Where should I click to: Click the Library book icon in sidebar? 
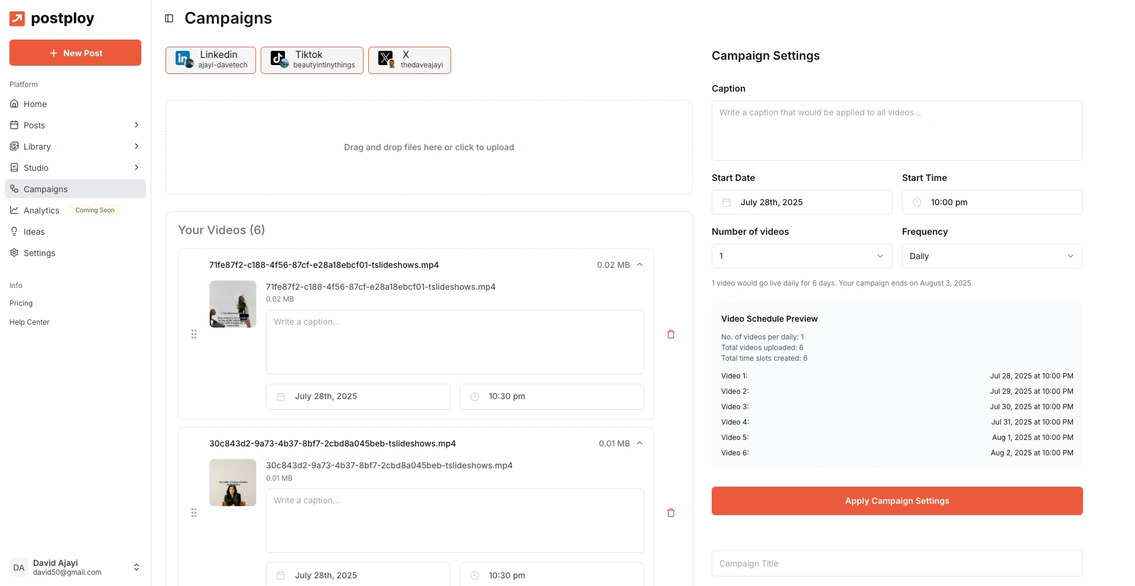click(x=14, y=146)
